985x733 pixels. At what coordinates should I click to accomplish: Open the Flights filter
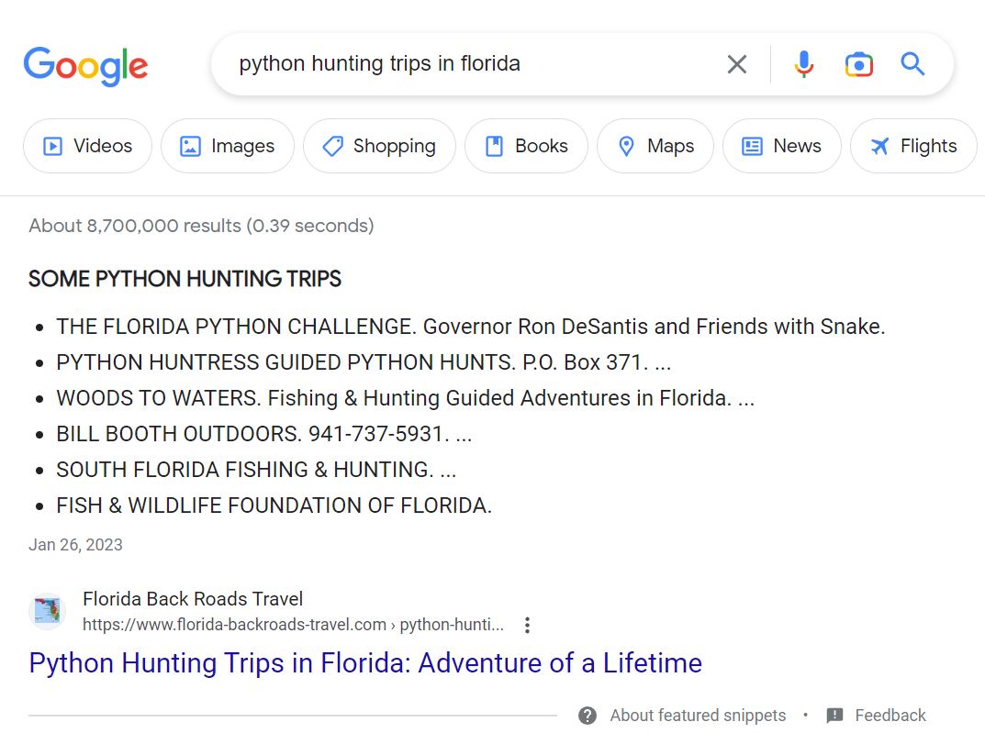coord(914,146)
